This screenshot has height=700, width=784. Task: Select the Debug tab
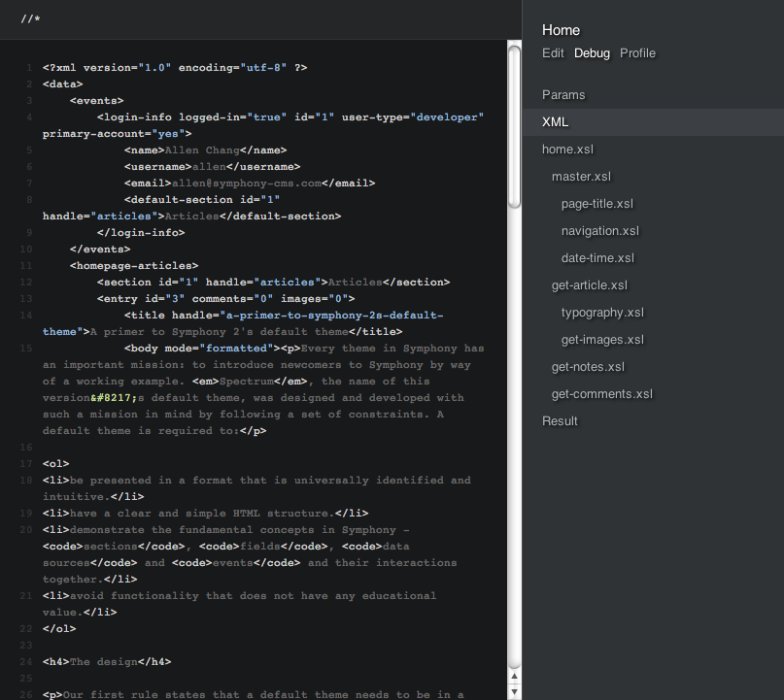coord(592,53)
